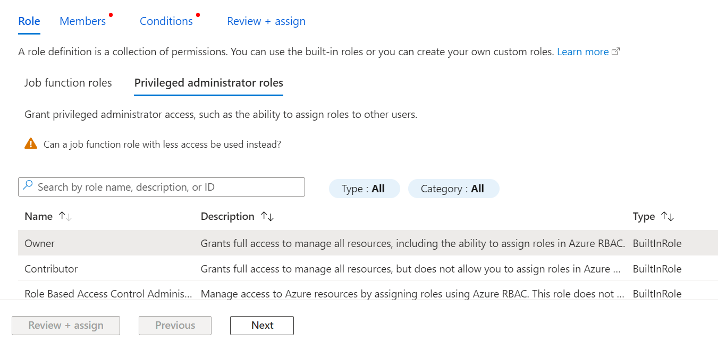Click the search magnifier icon

pyautogui.click(x=28, y=186)
